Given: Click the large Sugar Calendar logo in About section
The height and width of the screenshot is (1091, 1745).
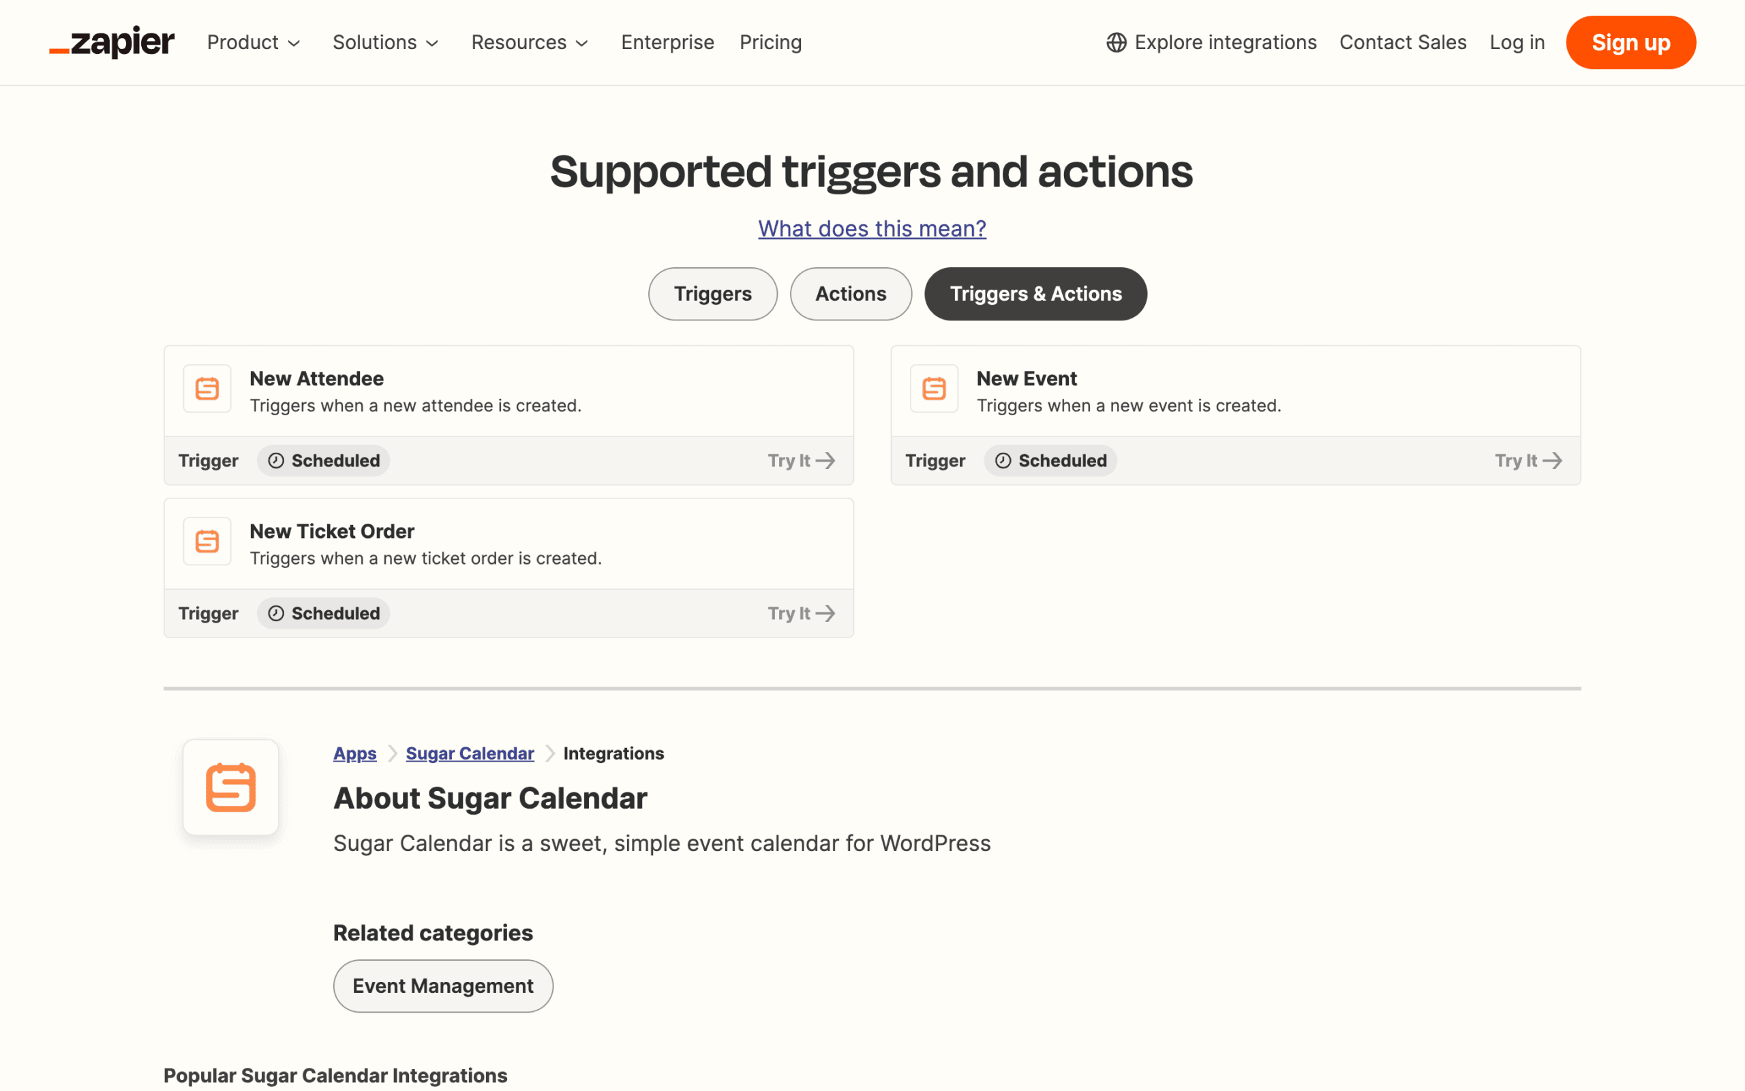Looking at the screenshot, I should point(231,787).
